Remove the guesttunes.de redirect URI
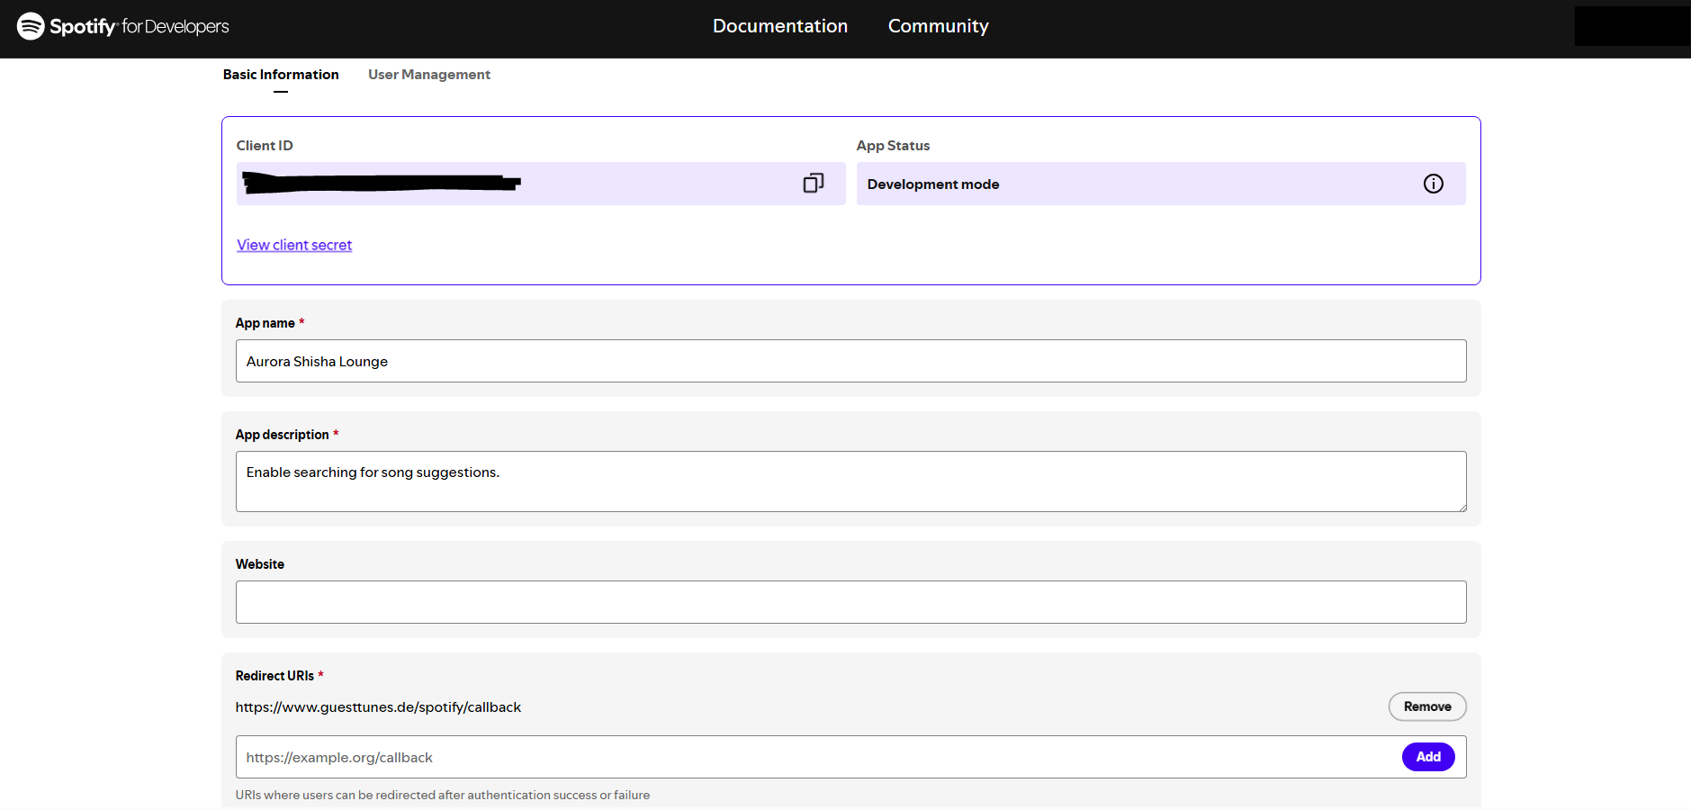Viewport: 1691px width, 810px height. [x=1427, y=706]
